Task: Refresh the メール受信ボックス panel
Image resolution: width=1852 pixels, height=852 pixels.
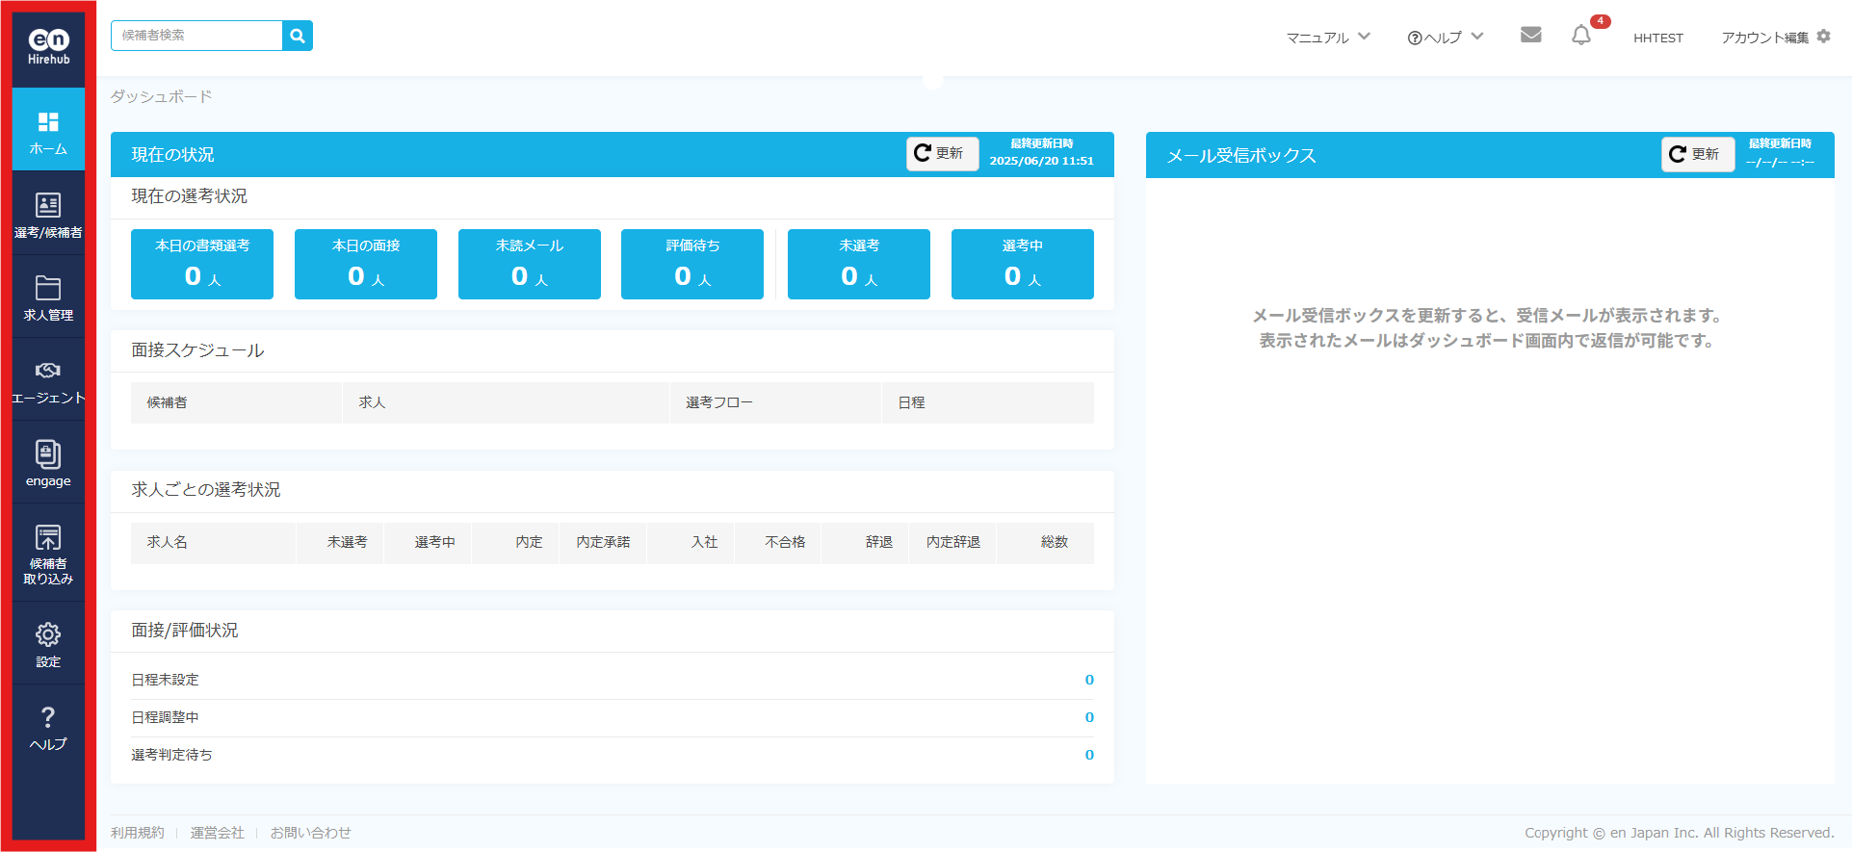Action: point(1696,154)
